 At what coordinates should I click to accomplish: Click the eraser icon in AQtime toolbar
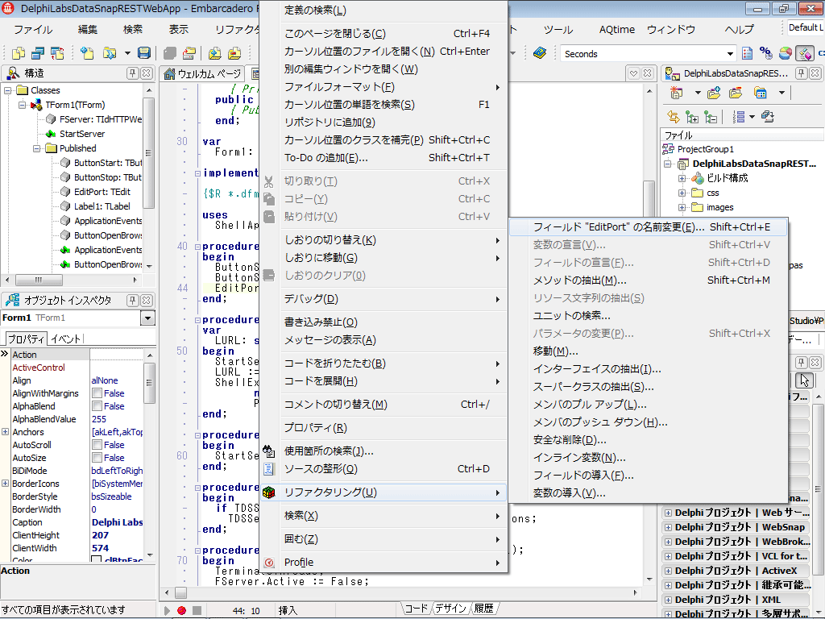coord(805,53)
